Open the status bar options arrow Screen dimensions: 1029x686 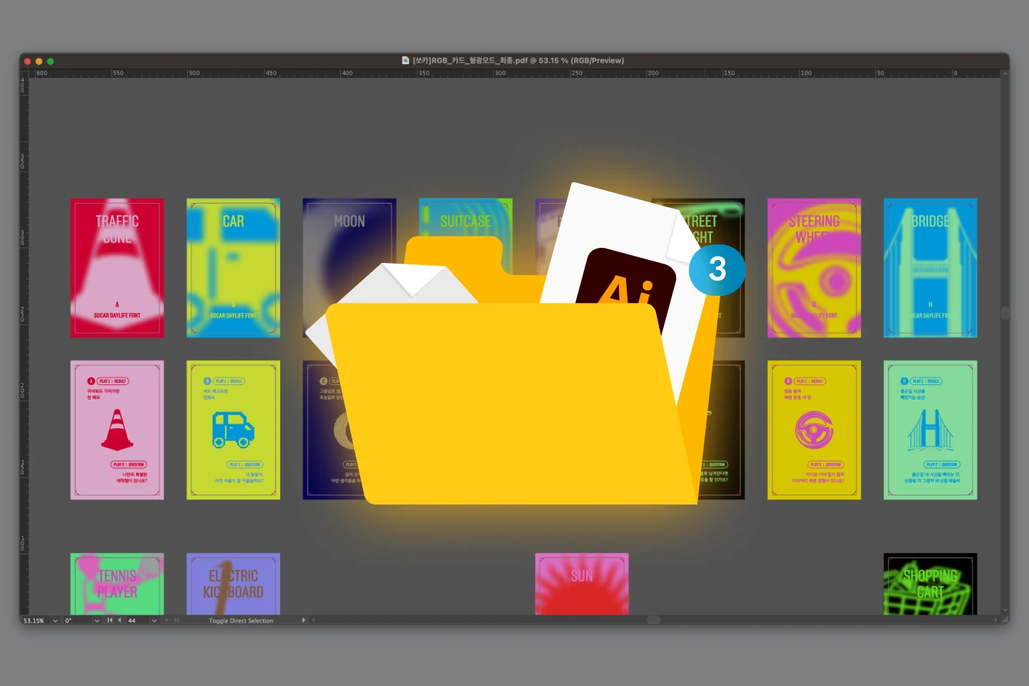tap(304, 620)
